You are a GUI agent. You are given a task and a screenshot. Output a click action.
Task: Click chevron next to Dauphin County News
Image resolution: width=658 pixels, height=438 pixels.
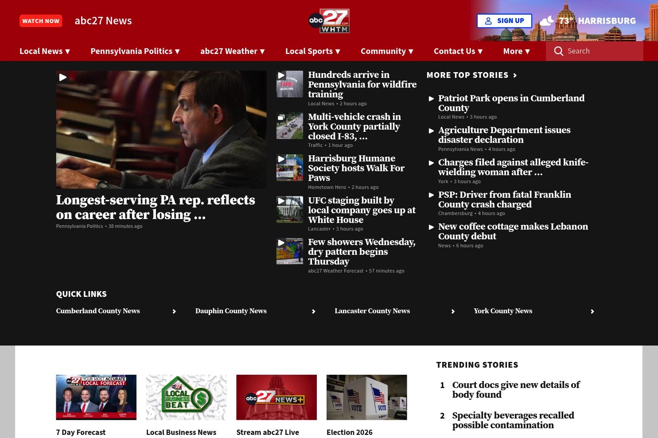point(313,311)
